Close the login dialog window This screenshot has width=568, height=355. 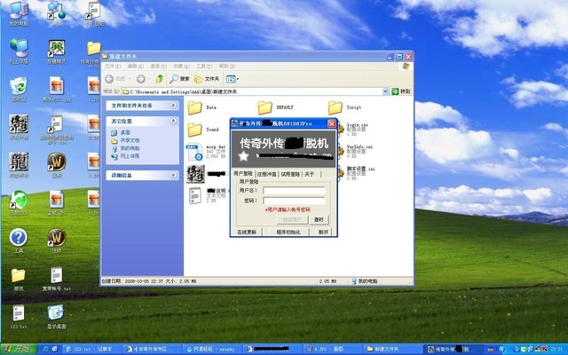(x=331, y=123)
